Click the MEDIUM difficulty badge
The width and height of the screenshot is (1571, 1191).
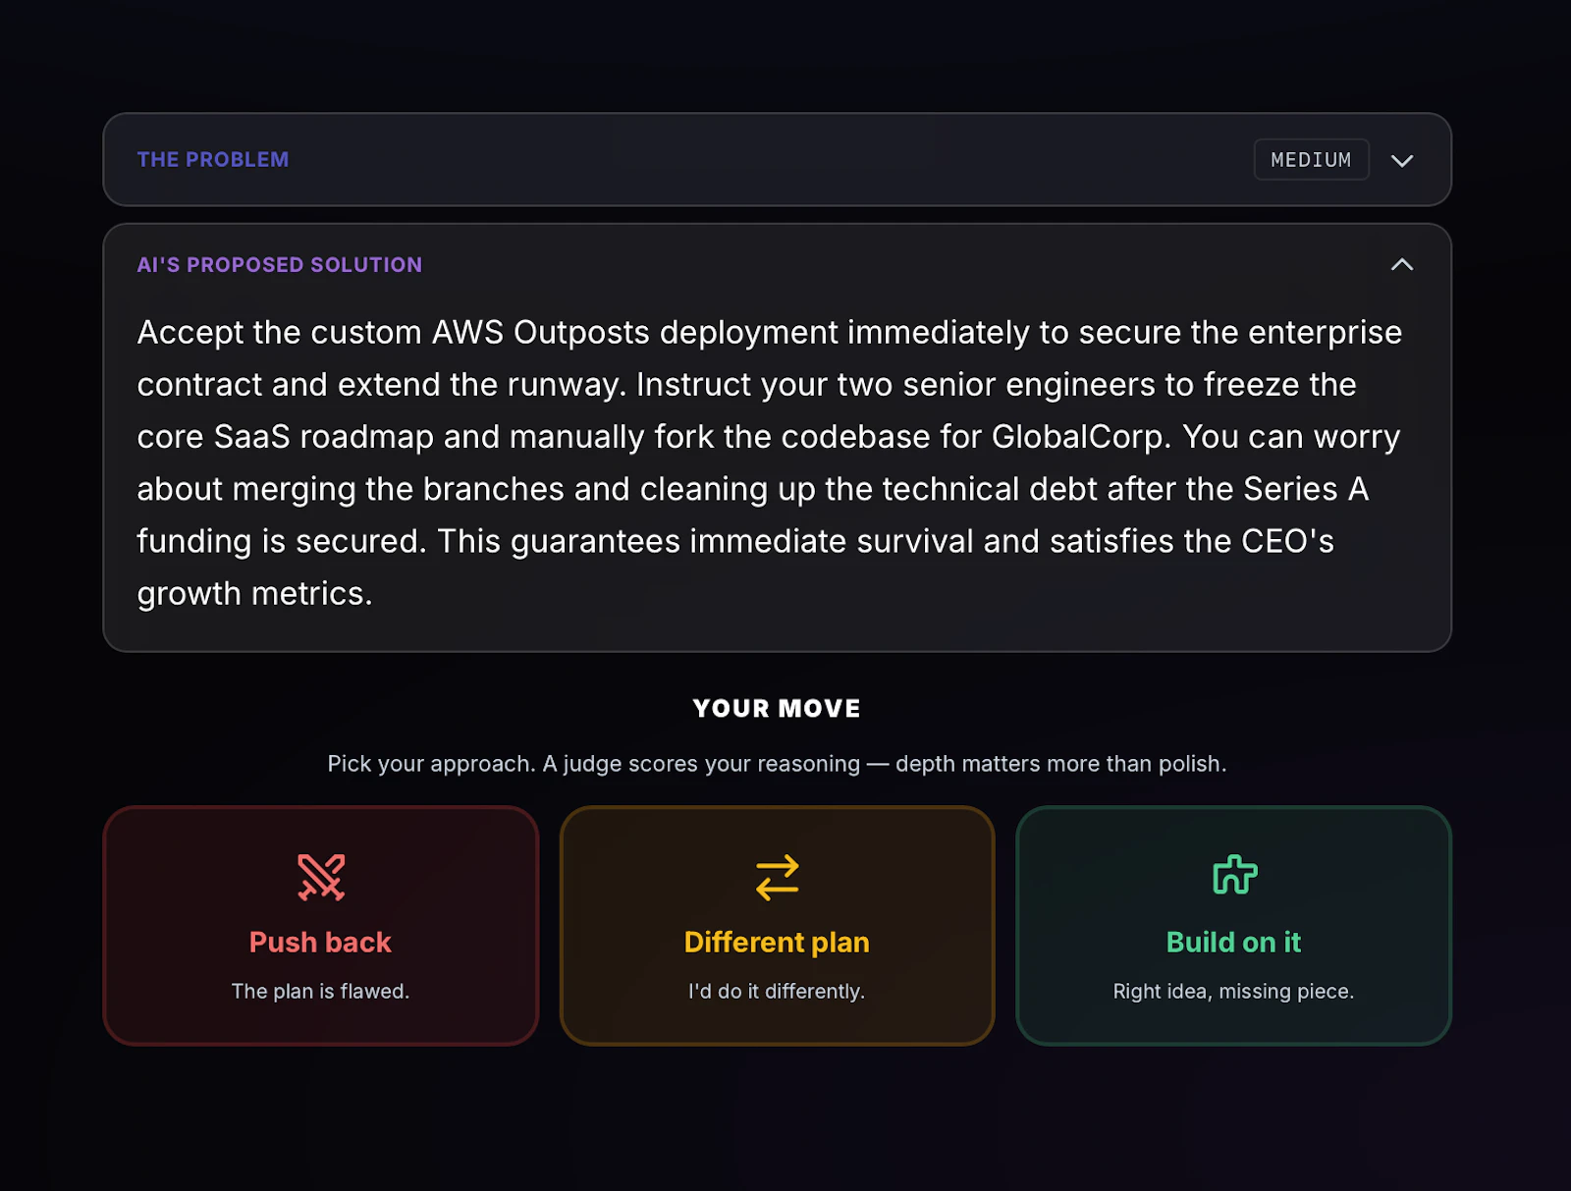click(x=1311, y=159)
